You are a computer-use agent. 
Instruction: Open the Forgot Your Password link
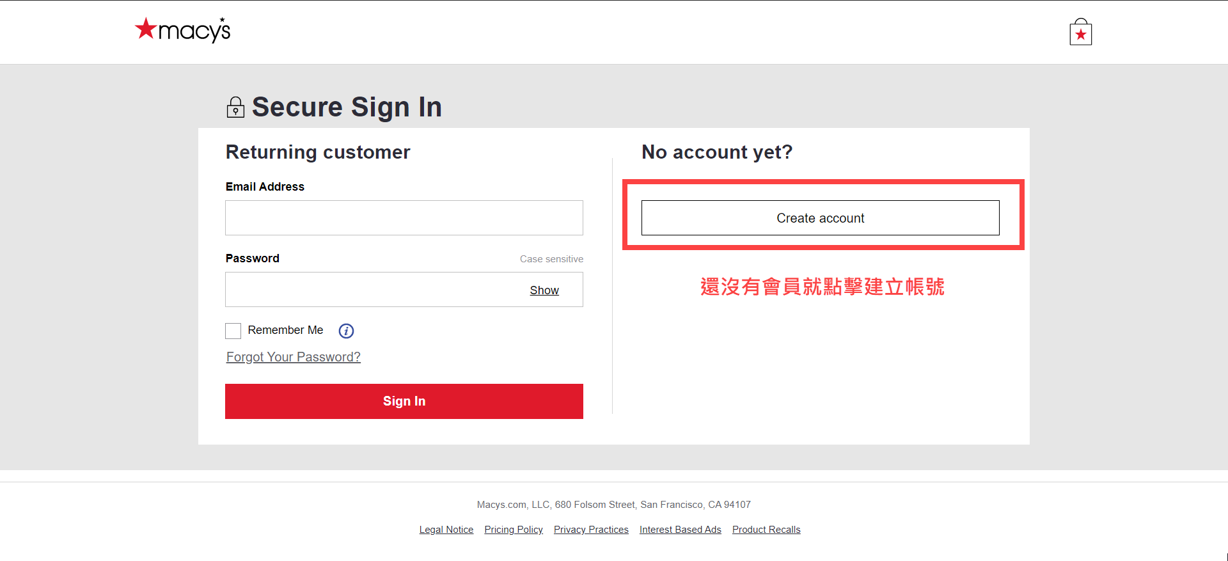tap(294, 357)
